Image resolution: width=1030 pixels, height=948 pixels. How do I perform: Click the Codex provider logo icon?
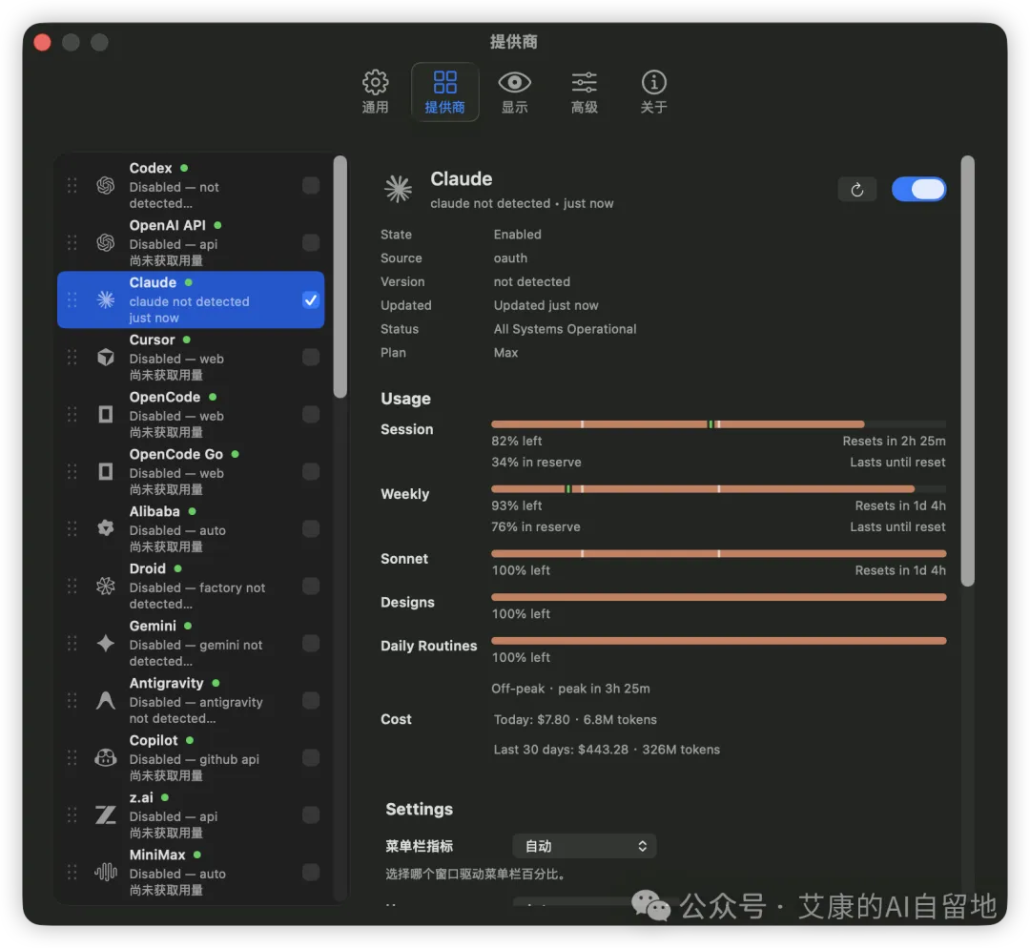[106, 186]
